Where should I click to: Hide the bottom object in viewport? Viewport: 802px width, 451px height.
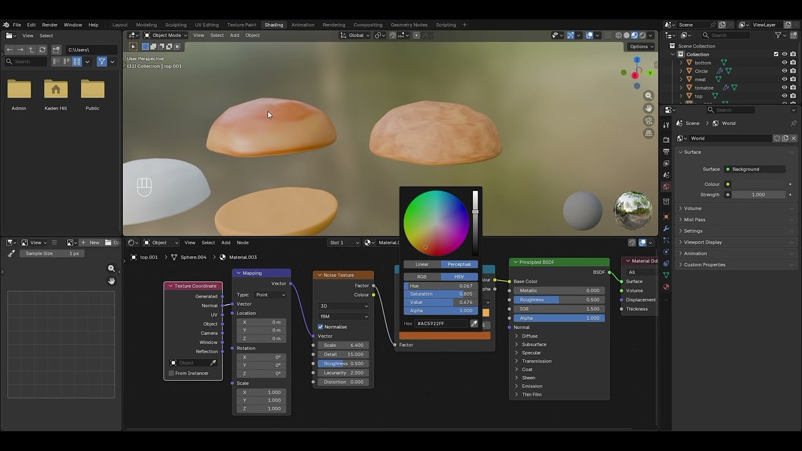(784, 63)
